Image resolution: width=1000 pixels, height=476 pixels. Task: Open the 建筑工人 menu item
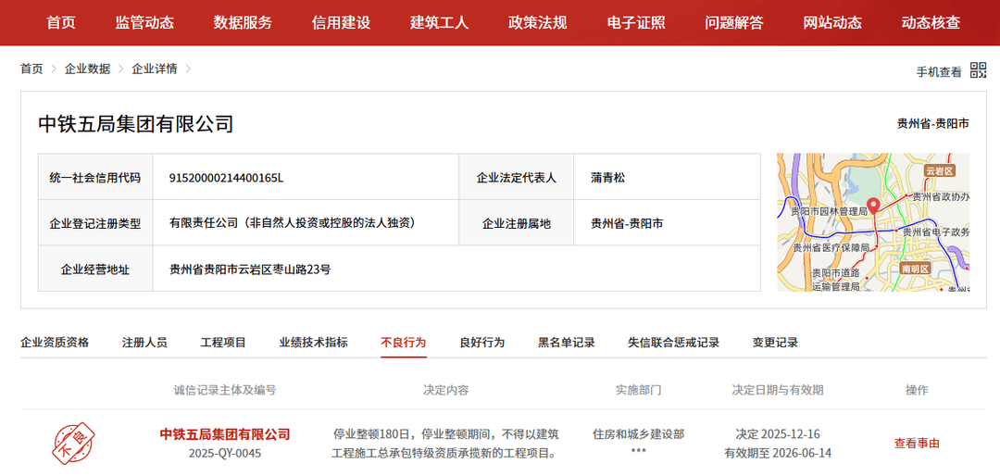(439, 22)
